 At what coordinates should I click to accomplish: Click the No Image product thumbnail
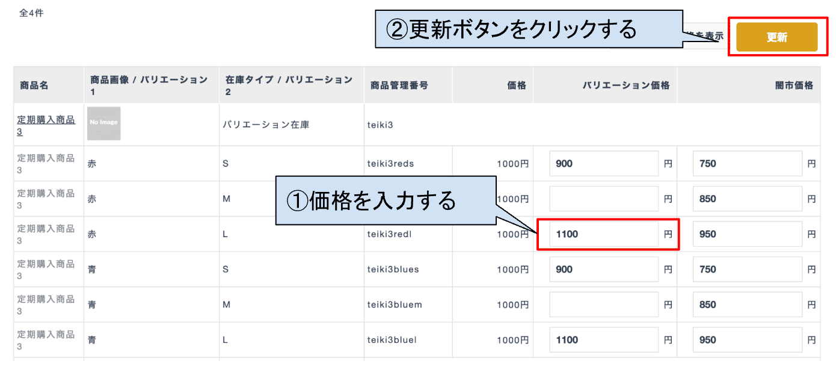103,123
